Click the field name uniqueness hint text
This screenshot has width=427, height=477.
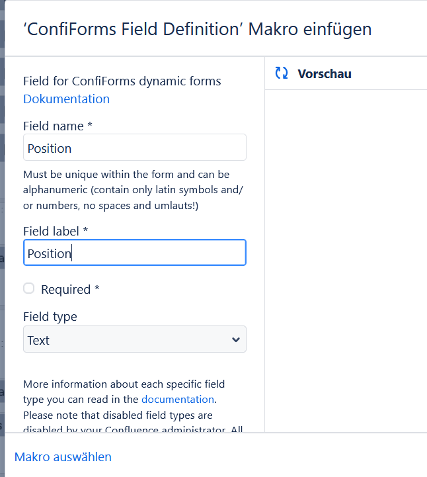click(x=133, y=190)
